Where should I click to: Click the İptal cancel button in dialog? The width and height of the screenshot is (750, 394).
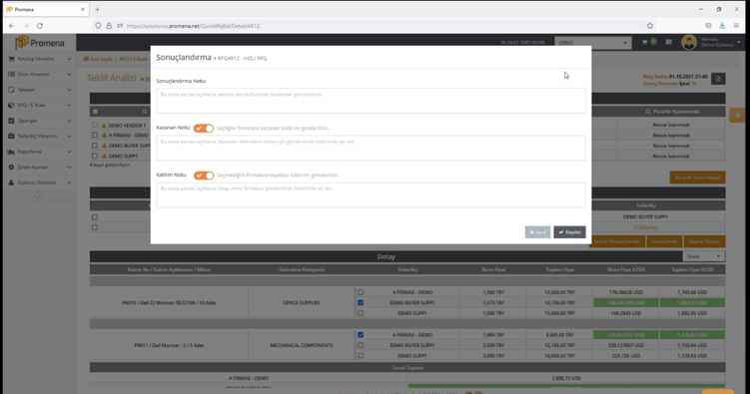coord(537,232)
